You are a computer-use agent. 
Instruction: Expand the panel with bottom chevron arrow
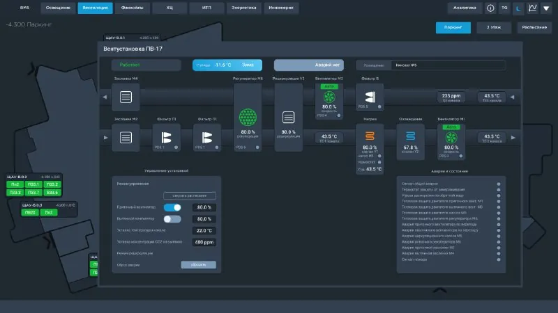tap(440, 291)
